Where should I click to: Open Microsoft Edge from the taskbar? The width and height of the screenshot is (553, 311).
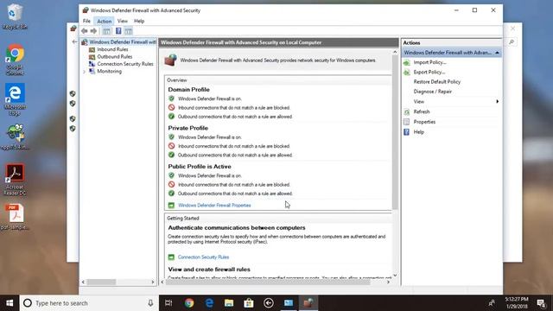click(x=209, y=303)
